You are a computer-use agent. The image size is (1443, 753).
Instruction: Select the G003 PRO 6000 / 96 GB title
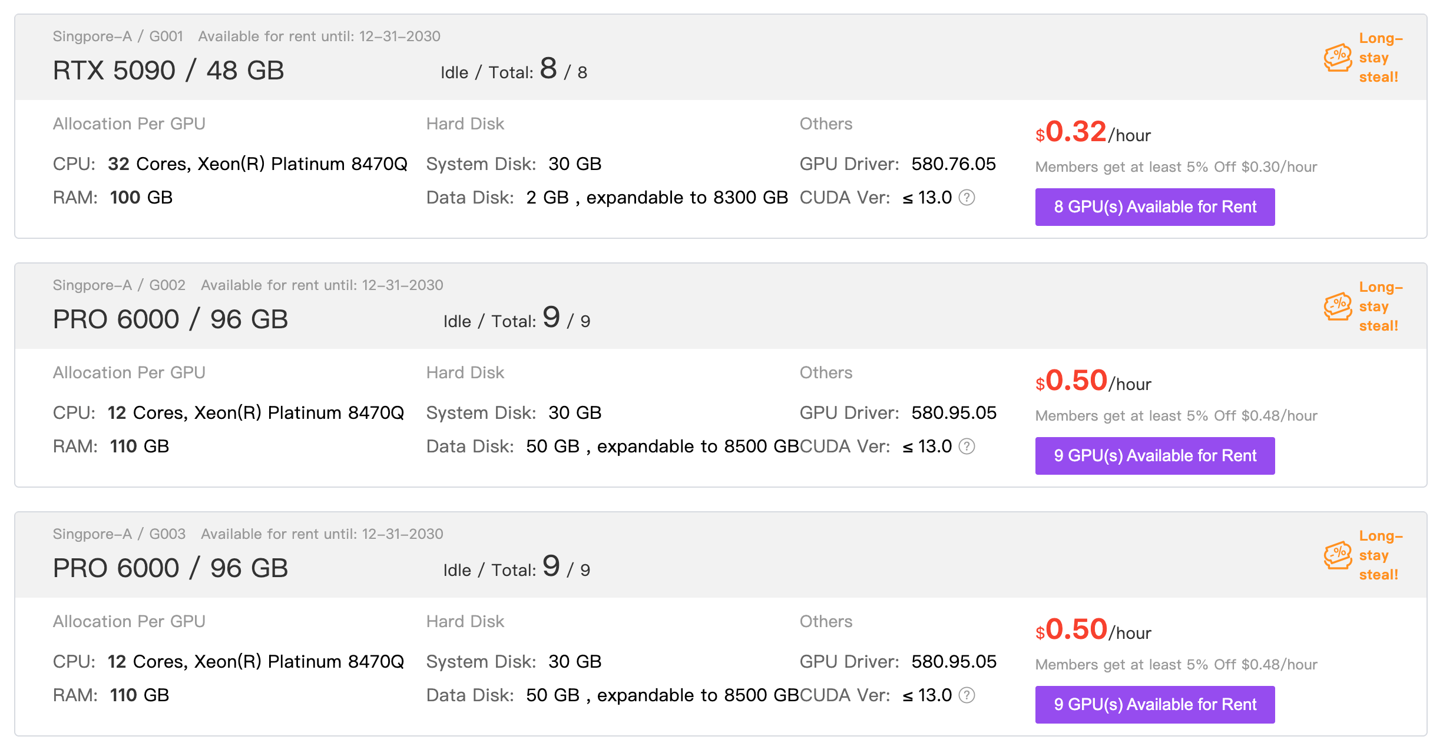[x=170, y=568]
